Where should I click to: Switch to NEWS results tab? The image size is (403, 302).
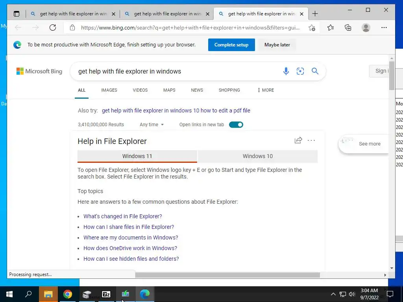(197, 90)
